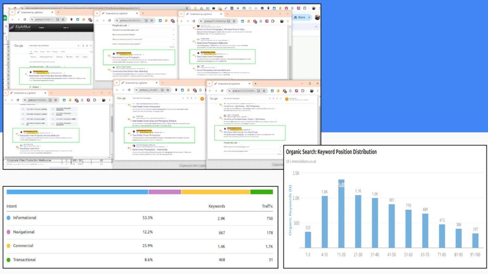Open the English language dropdown on LightShot

tap(43, 28)
